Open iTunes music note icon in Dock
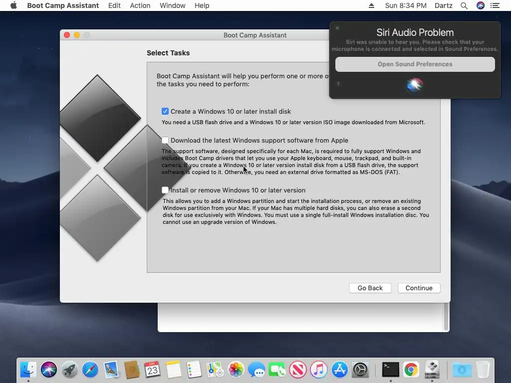Viewport: 511px width, 383px height. pyautogui.click(x=319, y=370)
